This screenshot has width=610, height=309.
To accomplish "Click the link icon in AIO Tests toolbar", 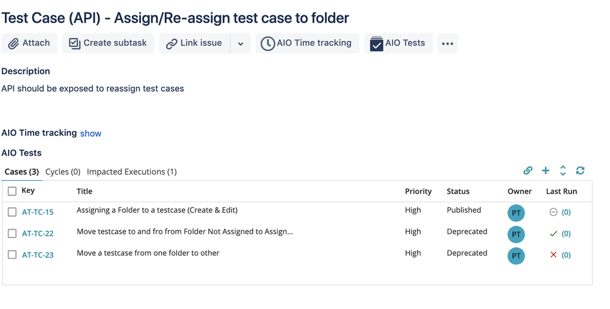I will (528, 170).
